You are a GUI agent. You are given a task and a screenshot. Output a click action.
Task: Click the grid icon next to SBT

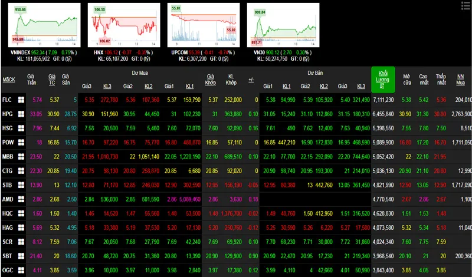pos(21,256)
